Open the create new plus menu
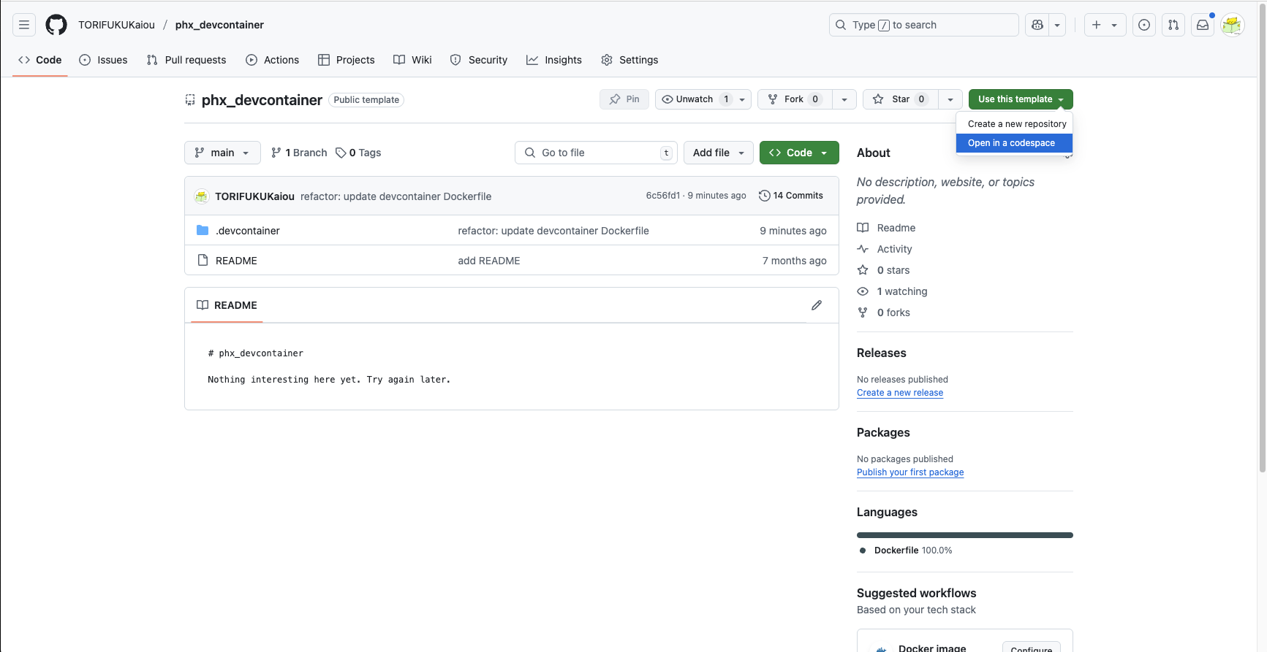 coord(1105,25)
